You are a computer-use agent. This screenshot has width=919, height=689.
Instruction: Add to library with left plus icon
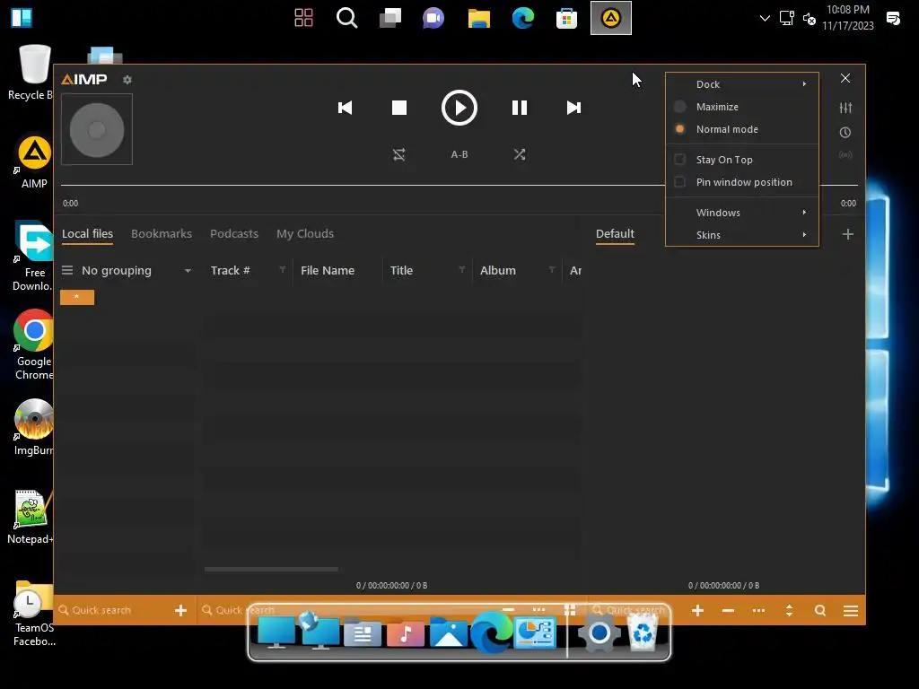180,610
